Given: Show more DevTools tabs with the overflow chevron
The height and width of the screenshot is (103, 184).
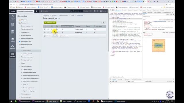Looking at the screenshot, I should tap(166, 10).
